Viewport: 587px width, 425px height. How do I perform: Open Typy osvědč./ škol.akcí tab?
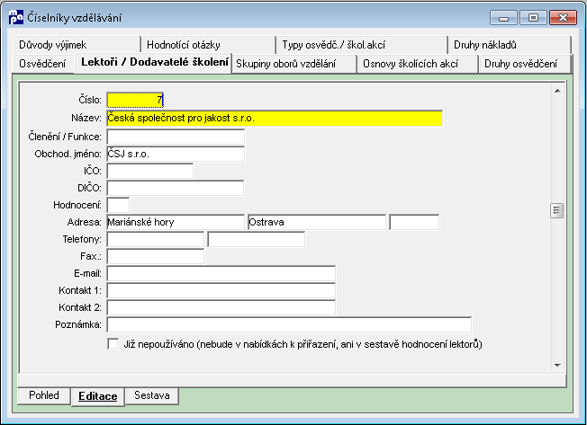(362, 45)
